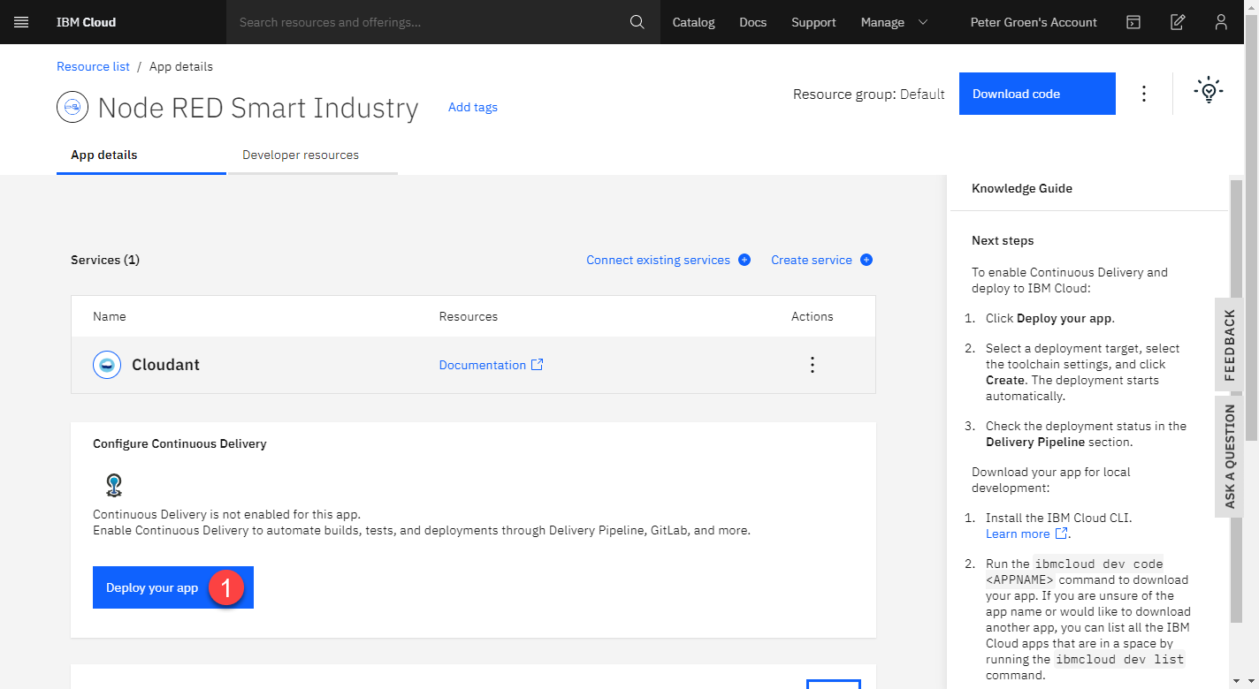Screen dimensions: 1259x689
Task: Click the Knowledge Guide panel scrollbar
Action: (x=1236, y=402)
